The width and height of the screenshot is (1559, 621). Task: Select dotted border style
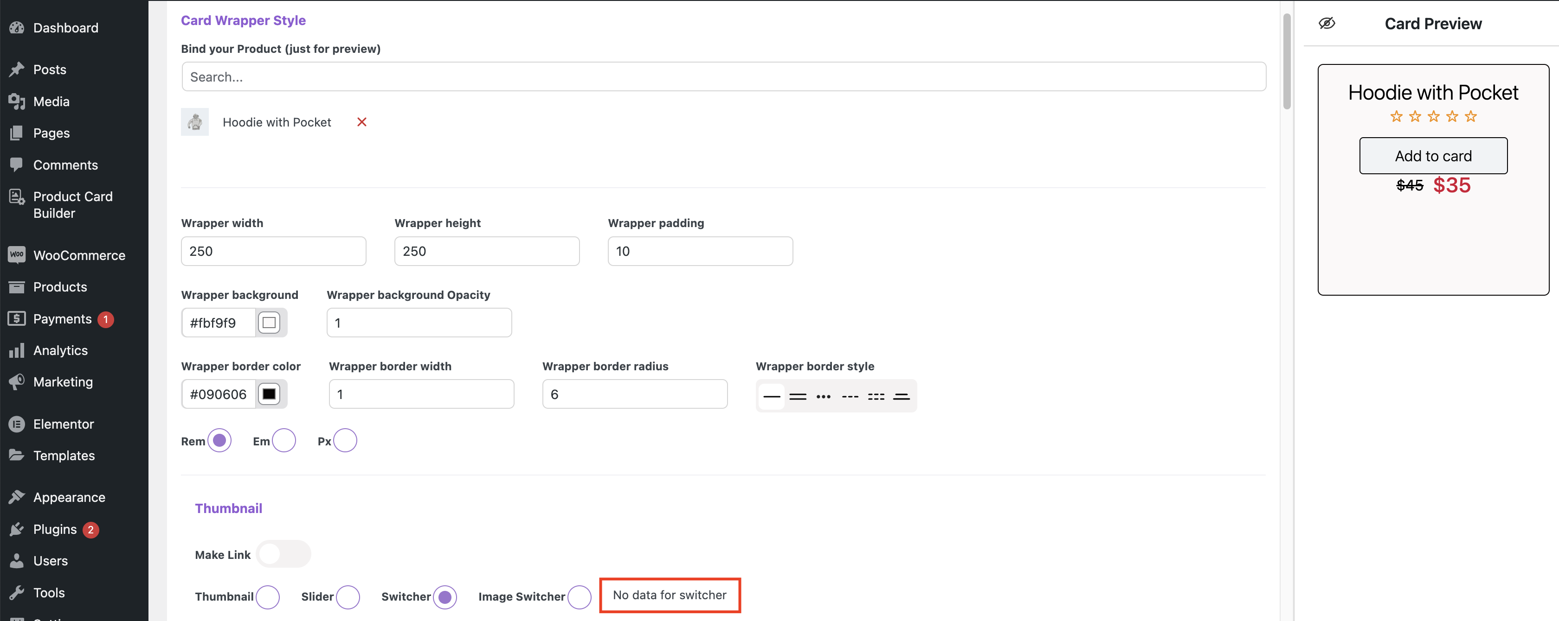824,397
